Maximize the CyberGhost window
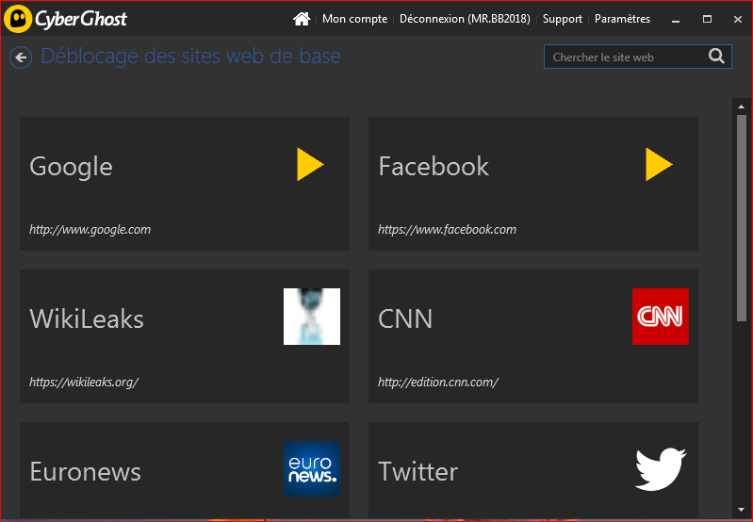The width and height of the screenshot is (753, 522). pos(707,19)
